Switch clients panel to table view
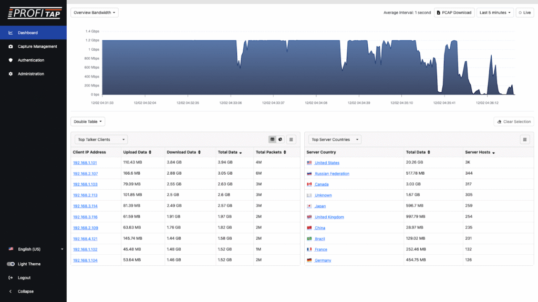The width and height of the screenshot is (538, 302). tap(272, 139)
